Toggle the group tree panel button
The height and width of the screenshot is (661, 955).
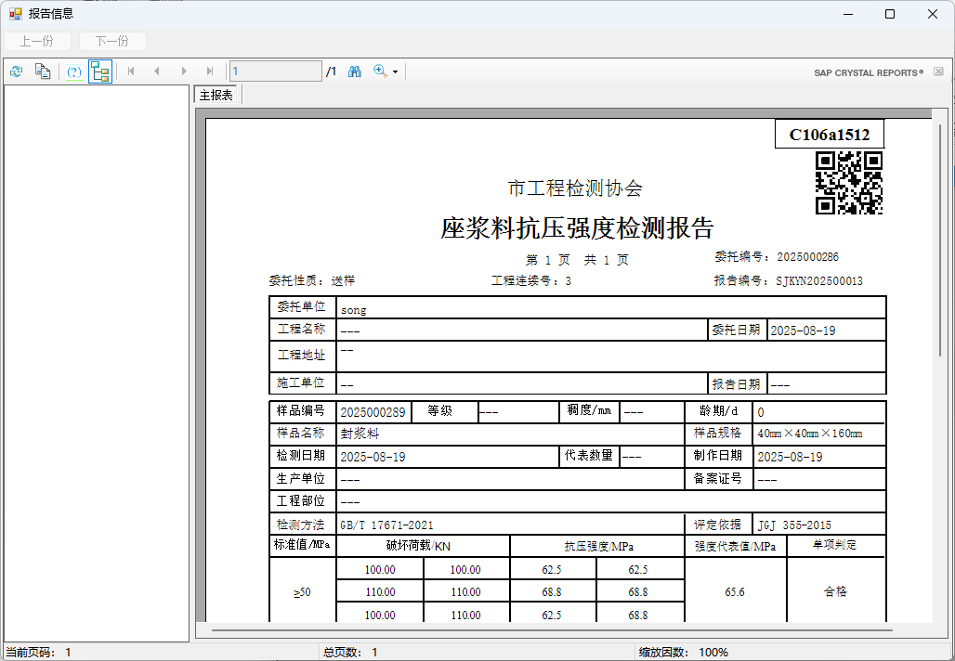pos(100,71)
